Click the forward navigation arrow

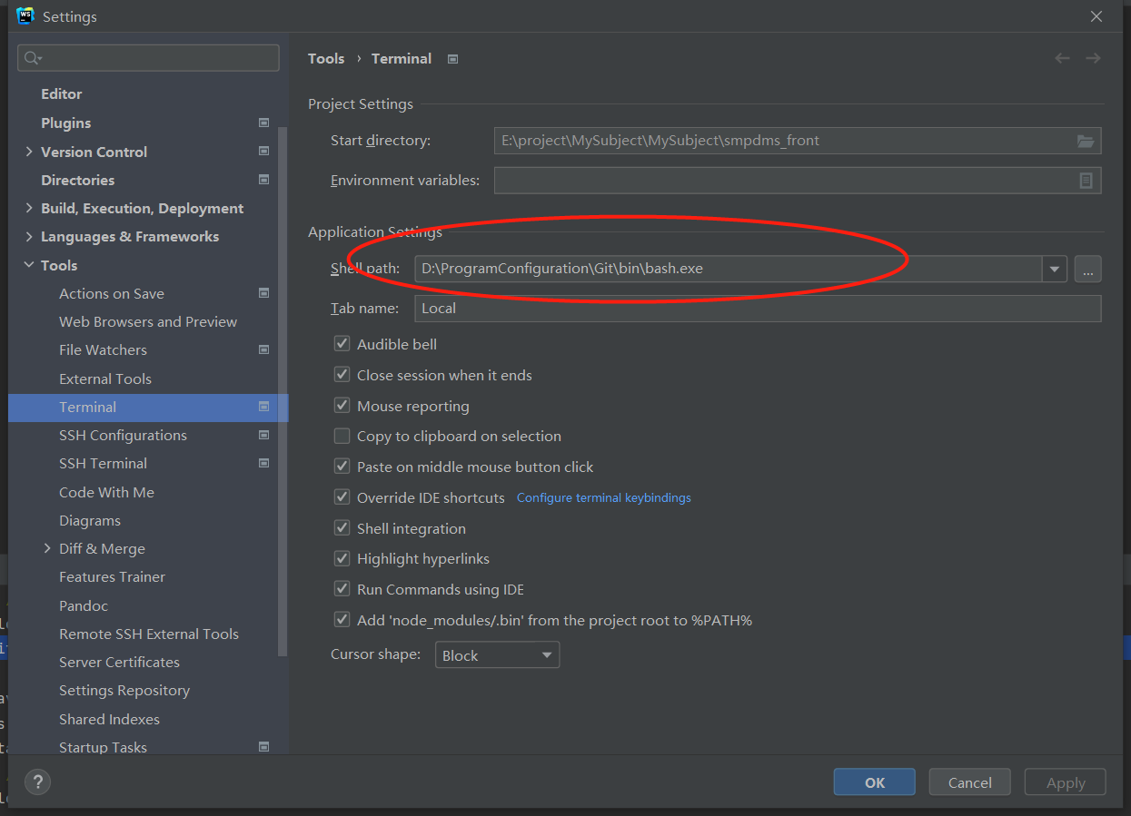pyautogui.click(x=1093, y=58)
